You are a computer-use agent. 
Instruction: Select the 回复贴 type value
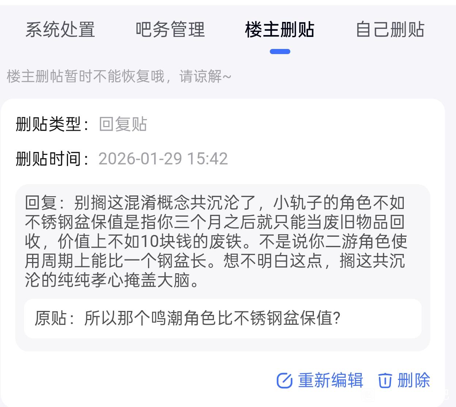pos(123,124)
